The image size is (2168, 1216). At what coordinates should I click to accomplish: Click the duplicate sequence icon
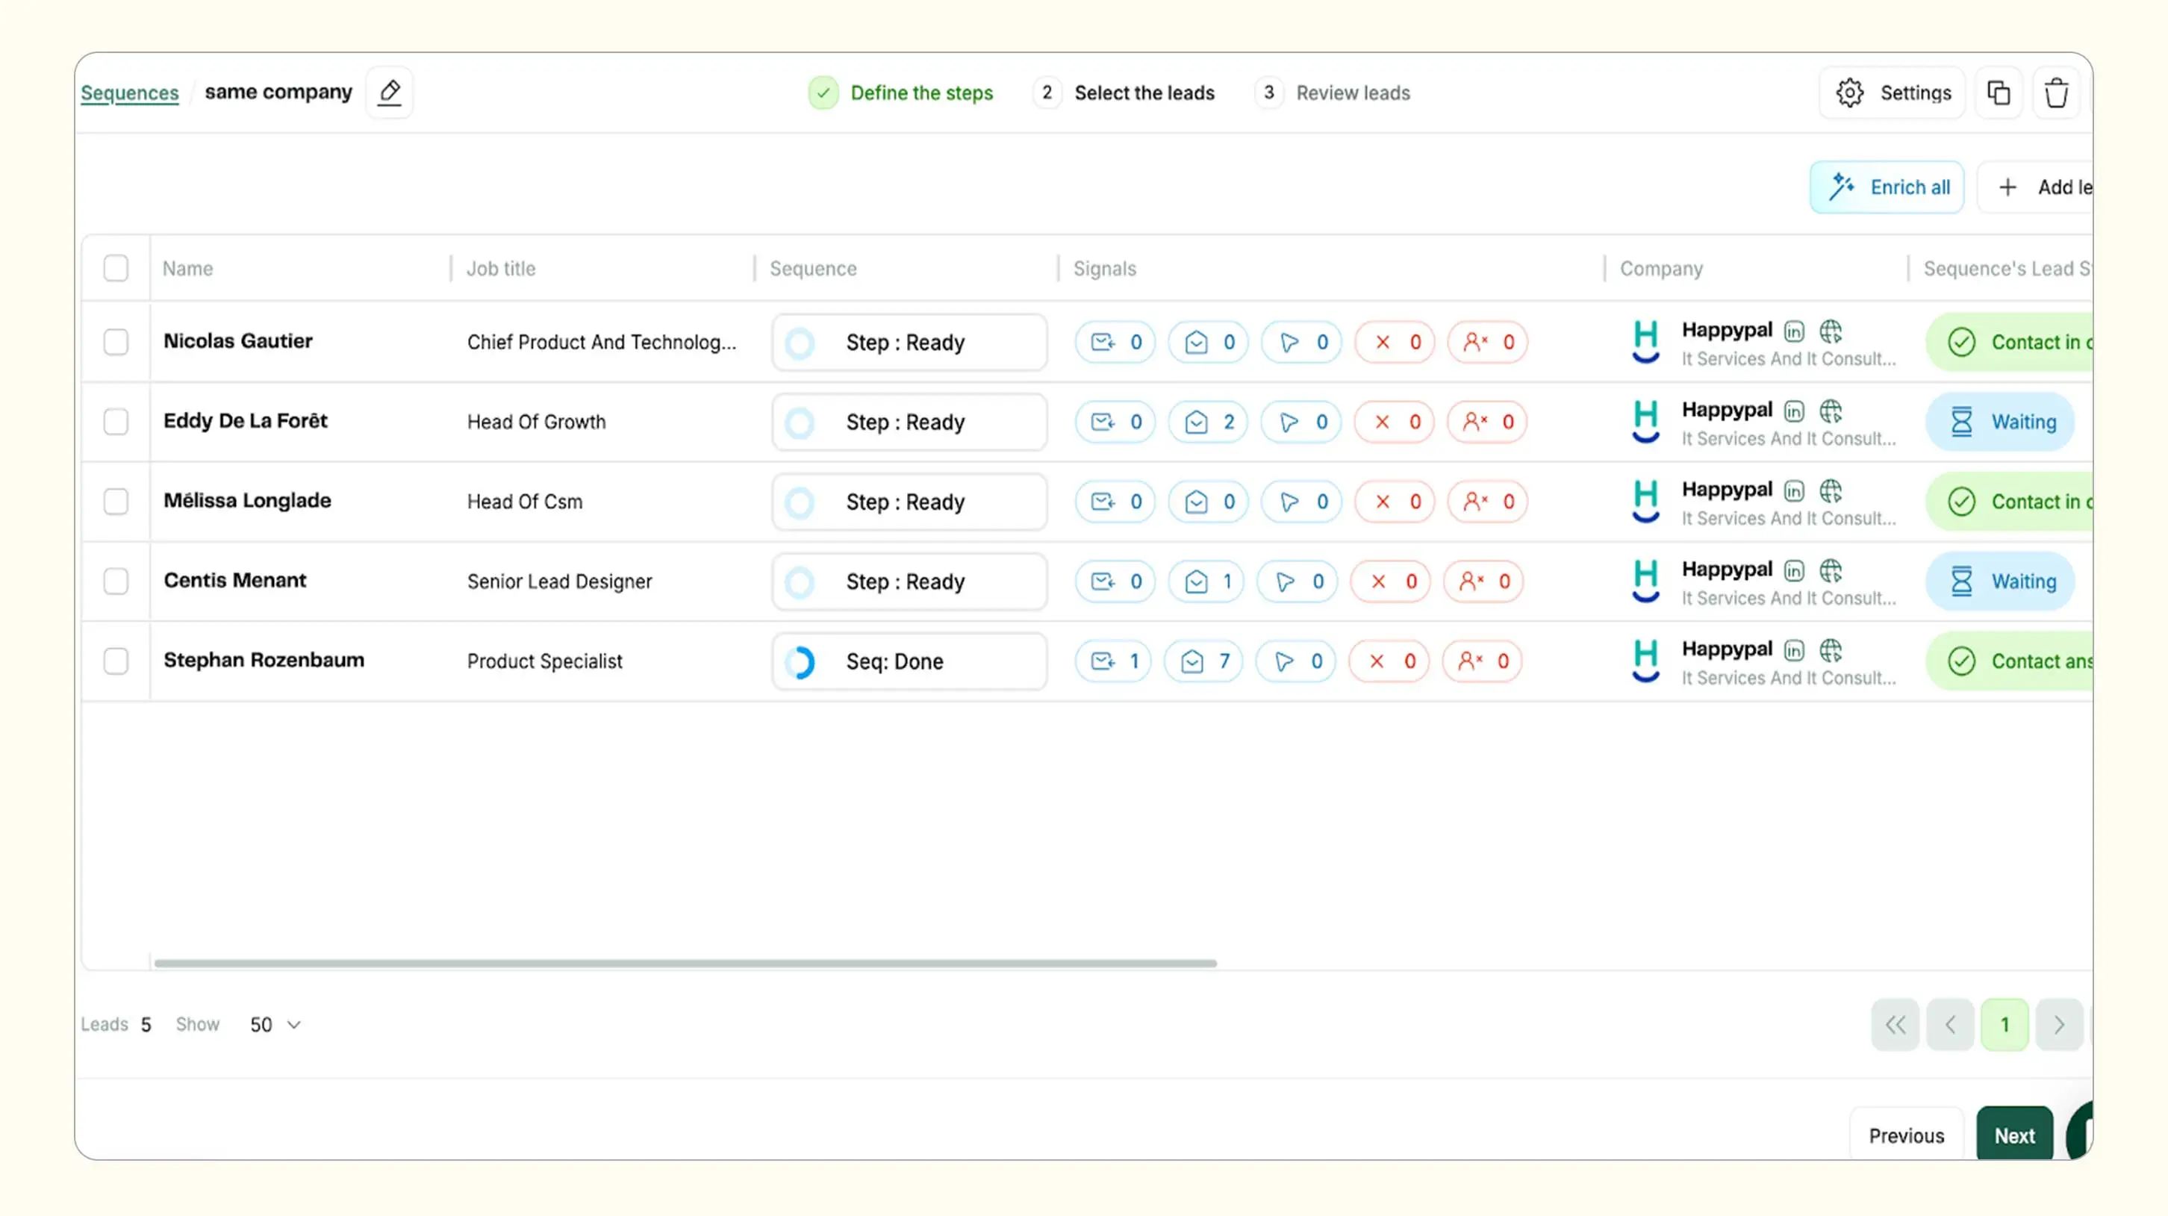click(1998, 93)
